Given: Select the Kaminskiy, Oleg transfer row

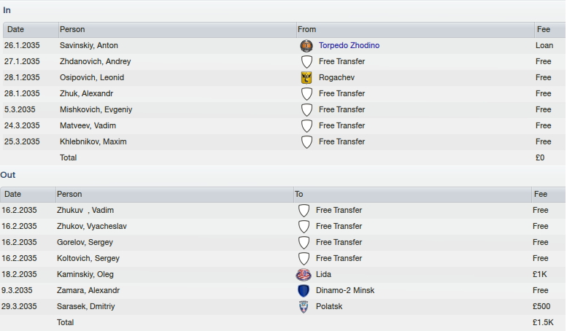Looking at the screenshot, I should click(283, 275).
